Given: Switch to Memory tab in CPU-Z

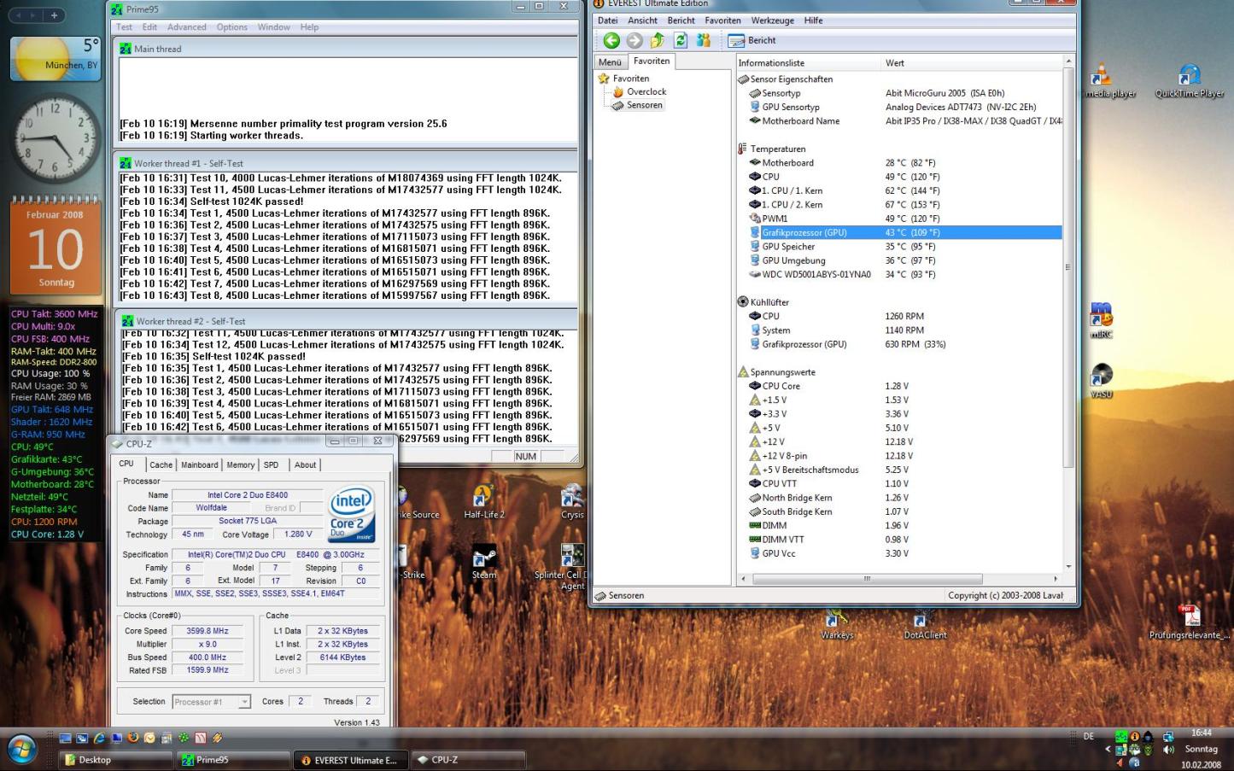Looking at the screenshot, I should (x=240, y=464).
